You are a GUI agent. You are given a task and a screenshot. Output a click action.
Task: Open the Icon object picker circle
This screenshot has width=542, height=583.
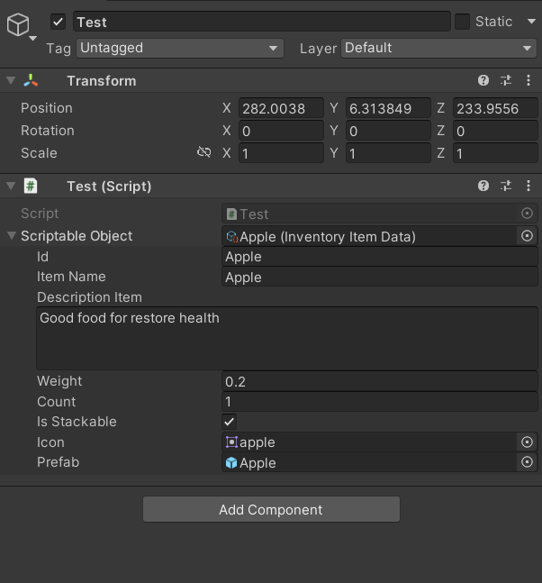pyautogui.click(x=527, y=442)
